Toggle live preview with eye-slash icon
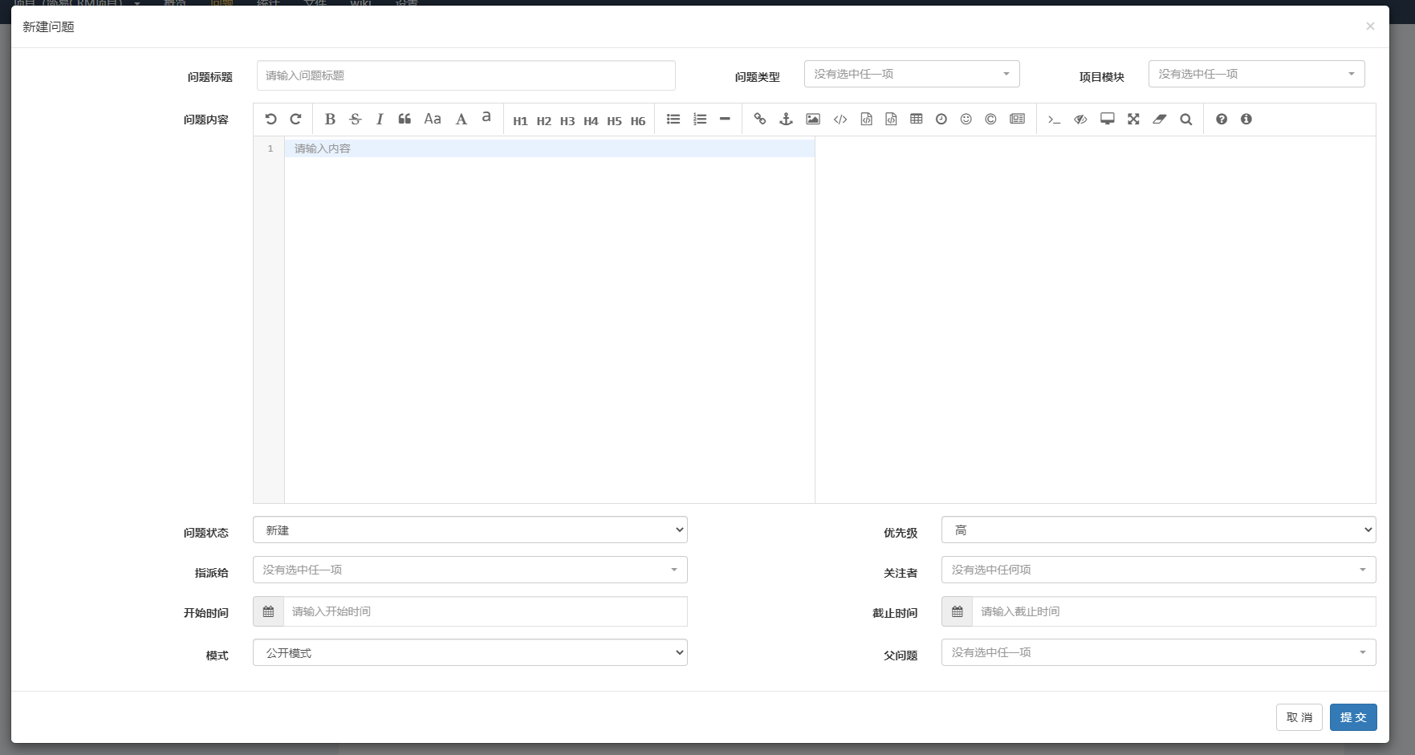Screen dimensions: 1415x755 (1080, 119)
